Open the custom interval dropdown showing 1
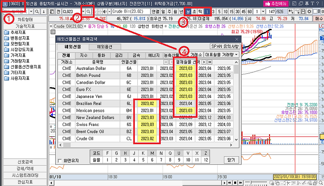The height and width of the screenshot is (186, 324). pyautogui.click(x=263, y=12)
